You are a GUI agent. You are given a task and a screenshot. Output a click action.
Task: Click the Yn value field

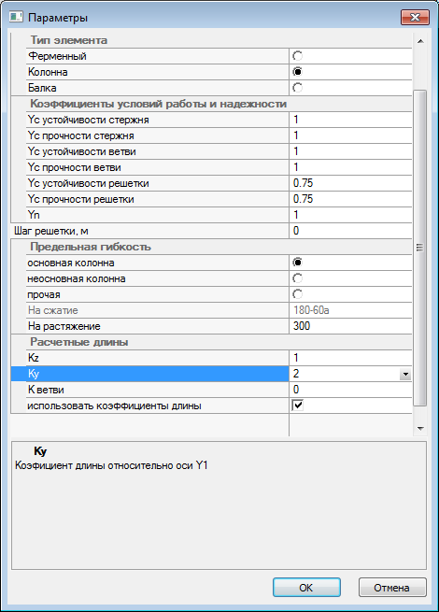pos(350,215)
